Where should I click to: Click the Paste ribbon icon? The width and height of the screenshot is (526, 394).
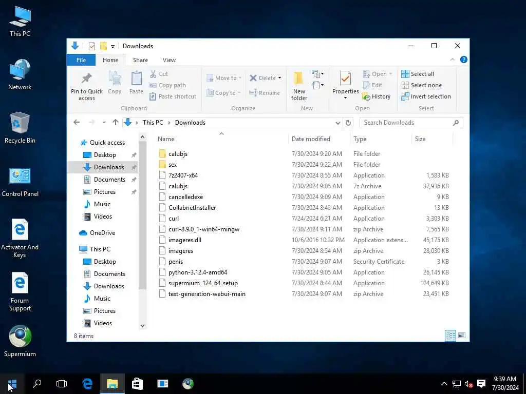coord(136,78)
